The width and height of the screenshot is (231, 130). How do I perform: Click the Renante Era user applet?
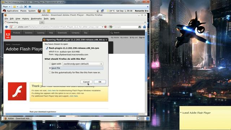[x=141, y=11]
